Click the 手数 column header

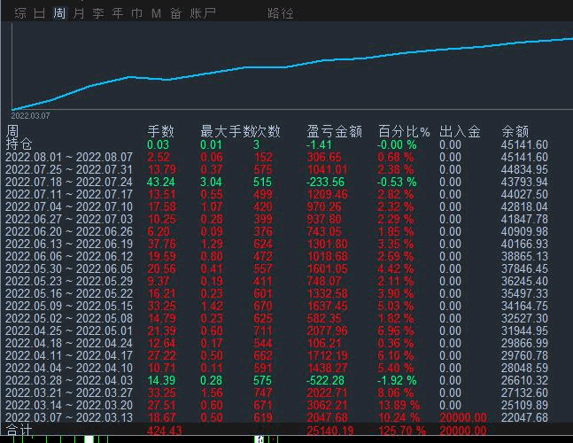pos(160,131)
